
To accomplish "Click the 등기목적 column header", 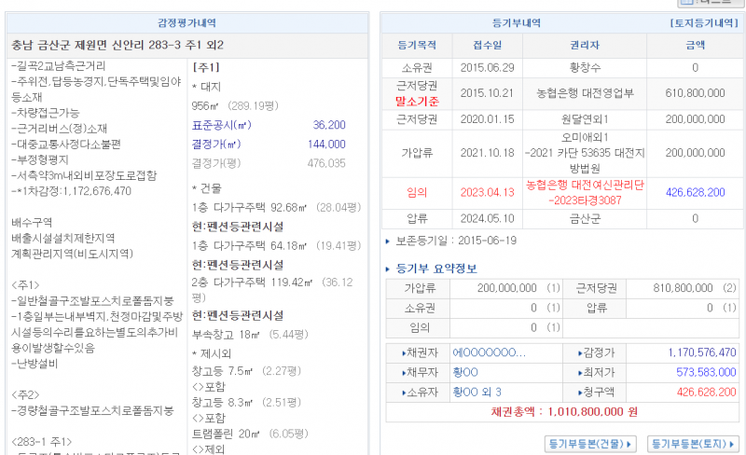I will click(417, 45).
